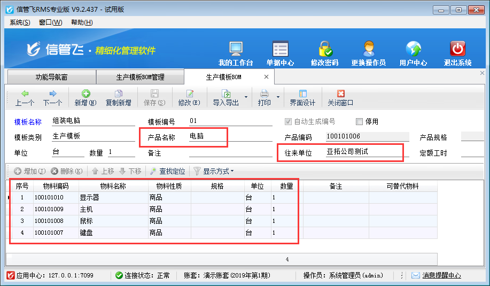Image resolution: width=490 pixels, height=286 pixels.
Task: Toggle 自动生成编号 checkbox
Action: click(289, 121)
